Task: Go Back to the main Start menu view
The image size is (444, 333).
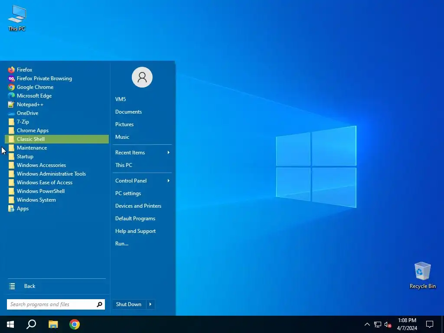Action: pyautogui.click(x=57, y=286)
